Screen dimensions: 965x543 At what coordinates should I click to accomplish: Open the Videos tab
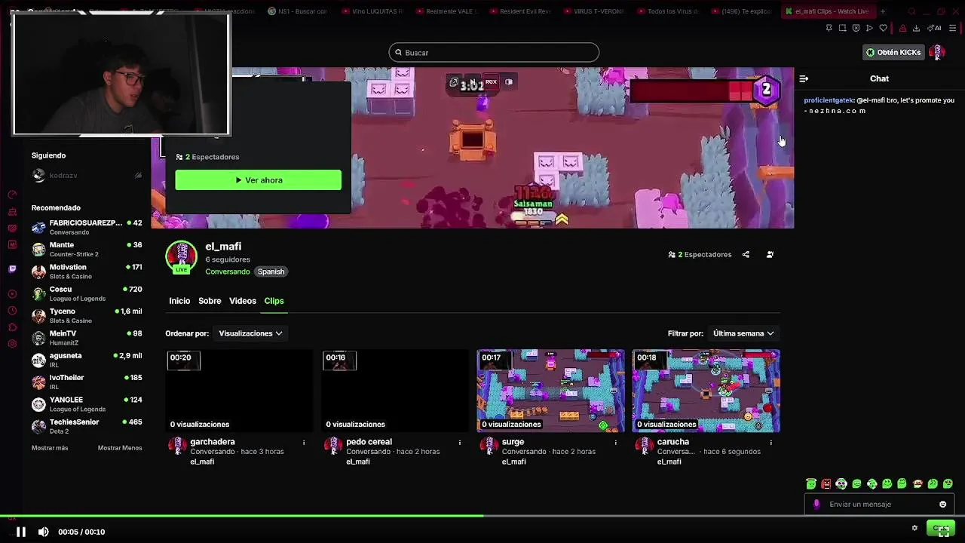tap(243, 301)
